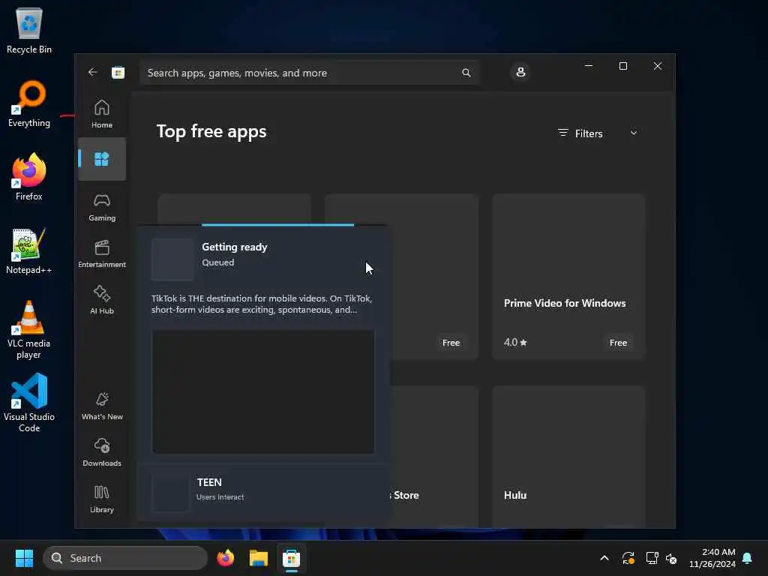Select the Notepad++ desktop shortcut
768x576 pixels.
pyautogui.click(x=29, y=250)
